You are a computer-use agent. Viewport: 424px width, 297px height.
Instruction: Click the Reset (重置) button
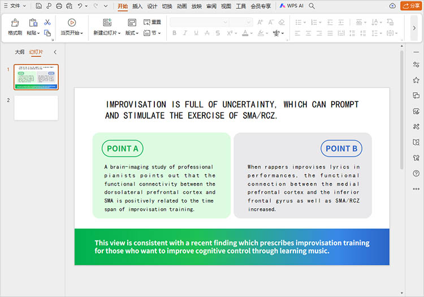152,22
